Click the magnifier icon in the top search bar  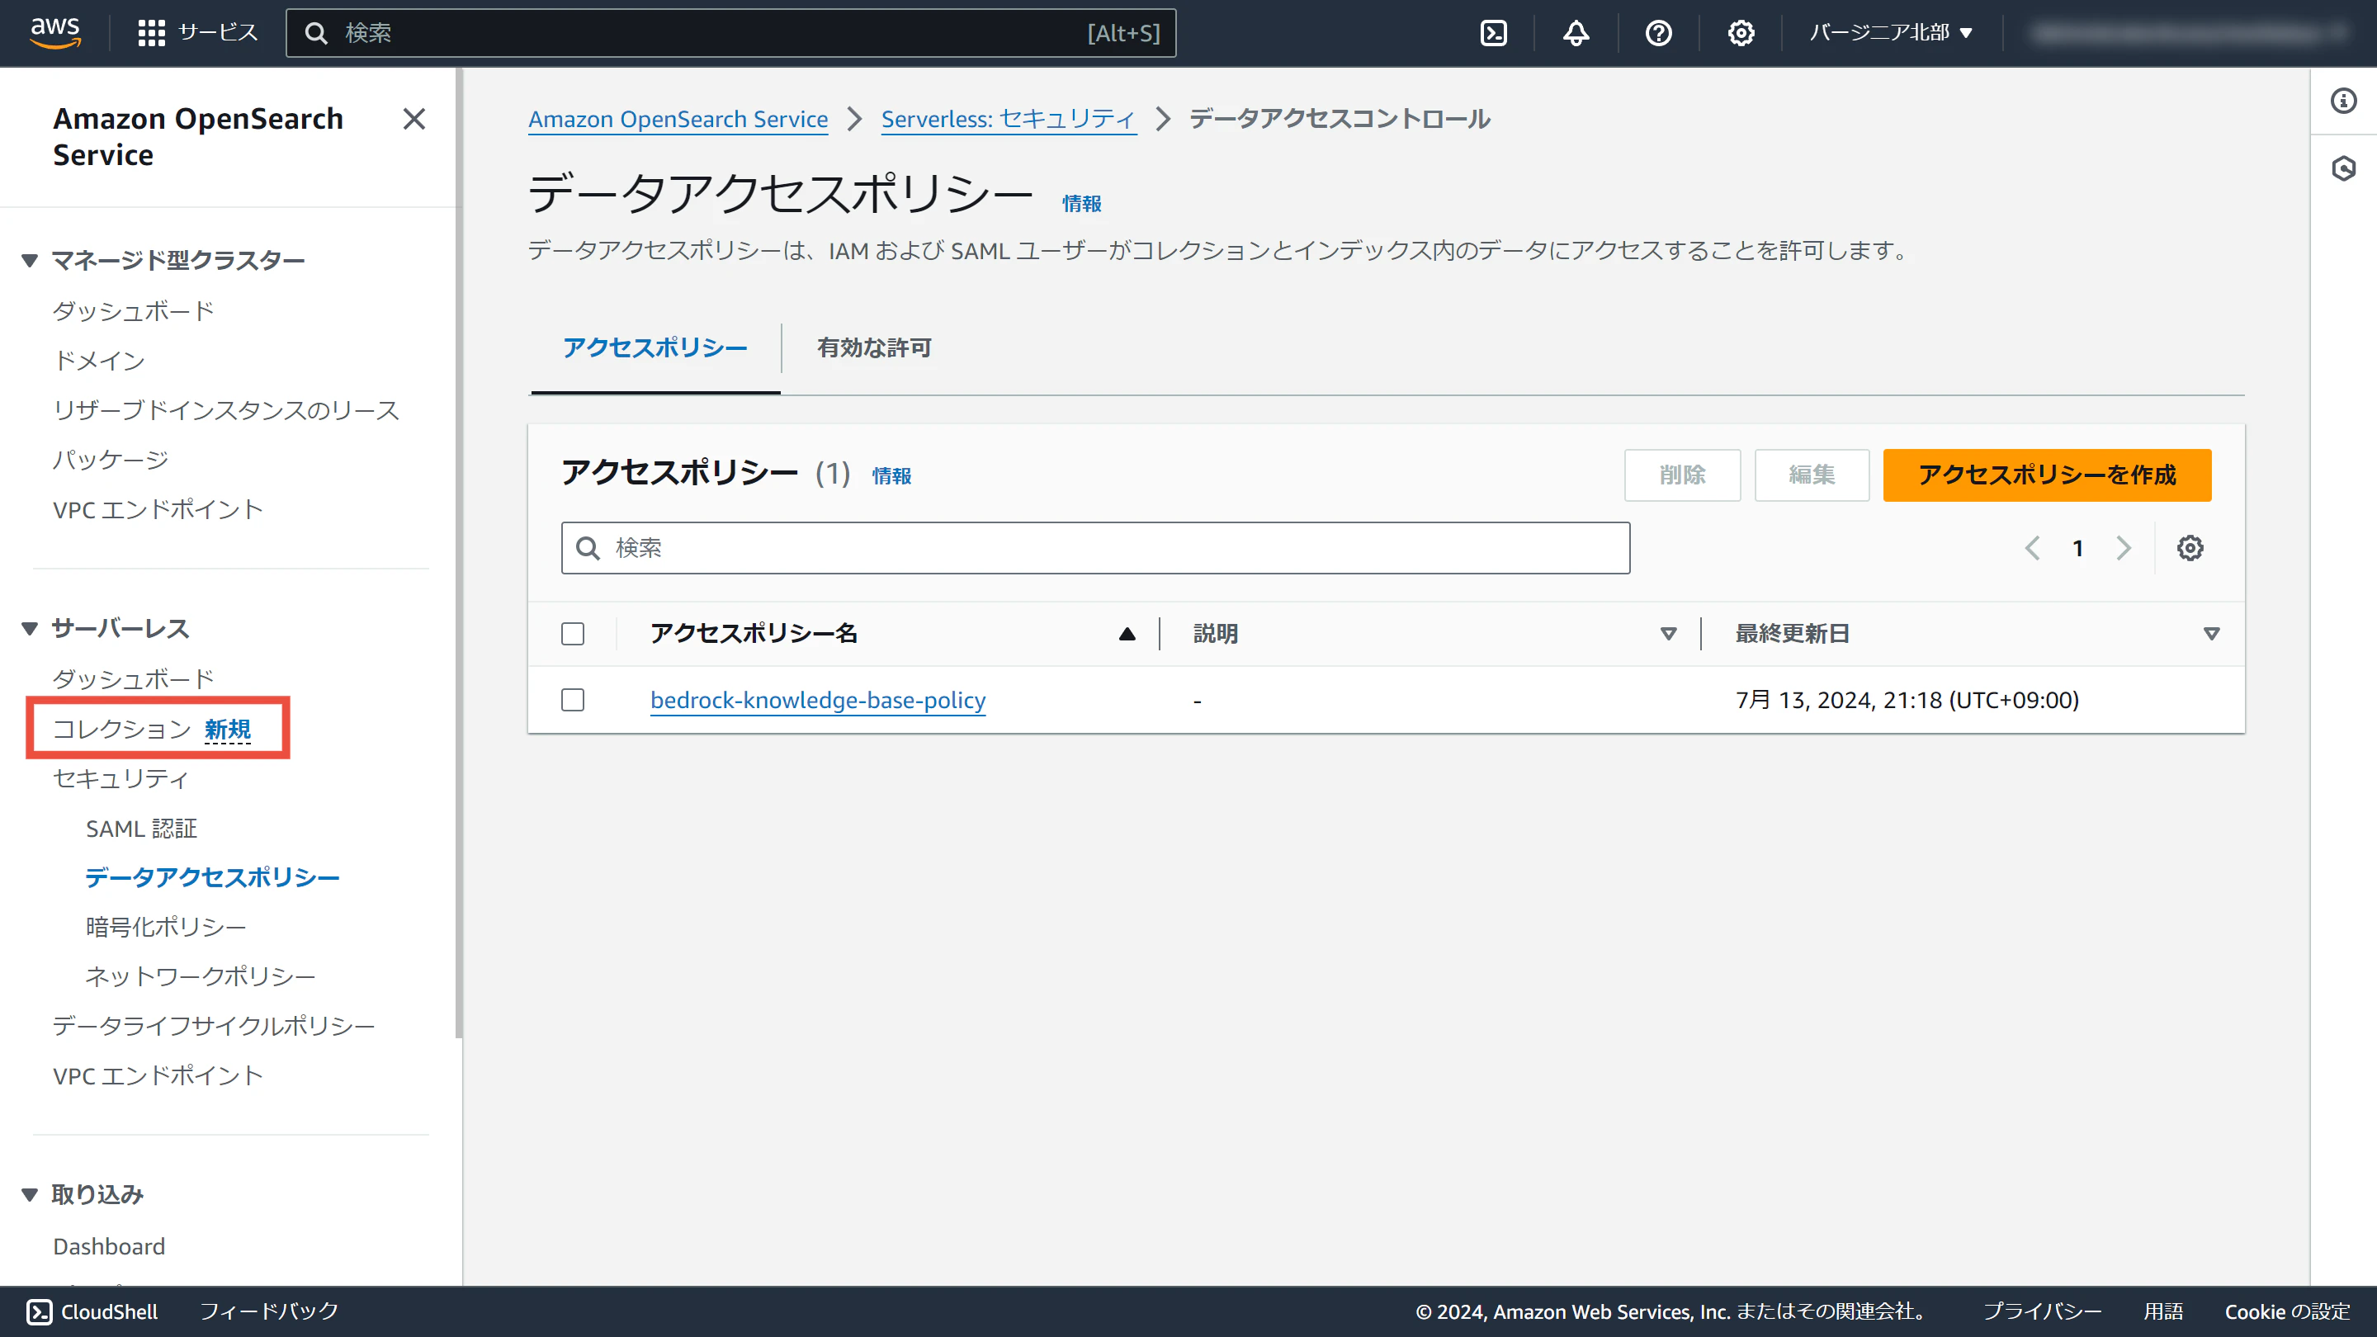[316, 33]
